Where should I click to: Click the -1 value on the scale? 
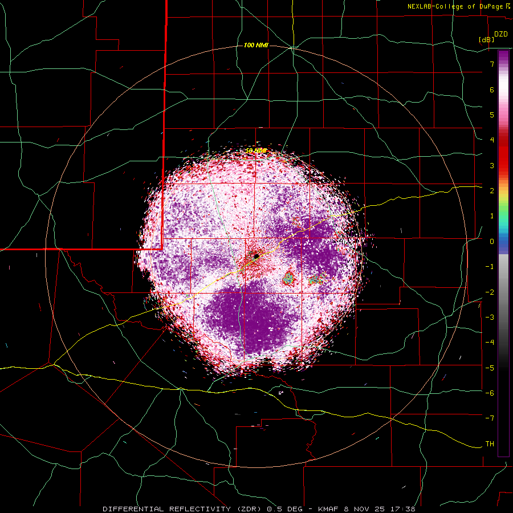(490, 266)
